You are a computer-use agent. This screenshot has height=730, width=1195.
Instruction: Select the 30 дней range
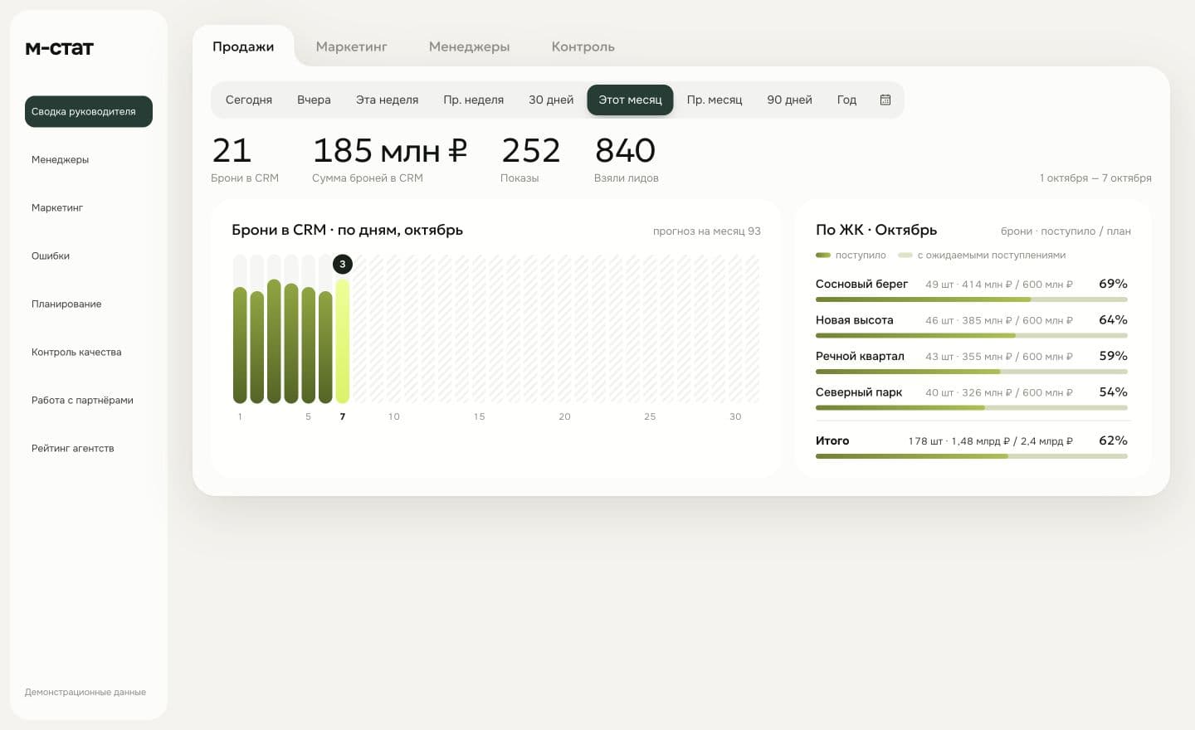point(551,100)
